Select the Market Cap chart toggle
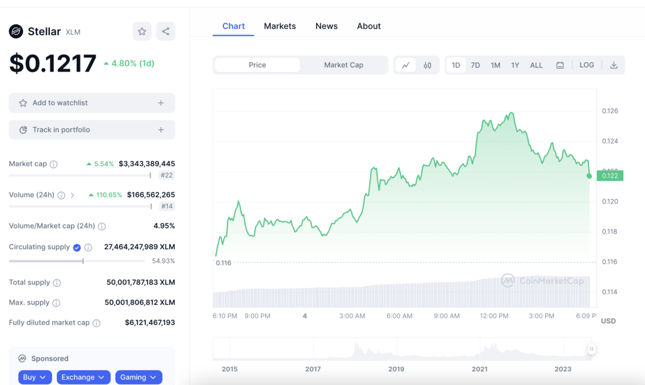The image size is (645, 385). tap(344, 65)
